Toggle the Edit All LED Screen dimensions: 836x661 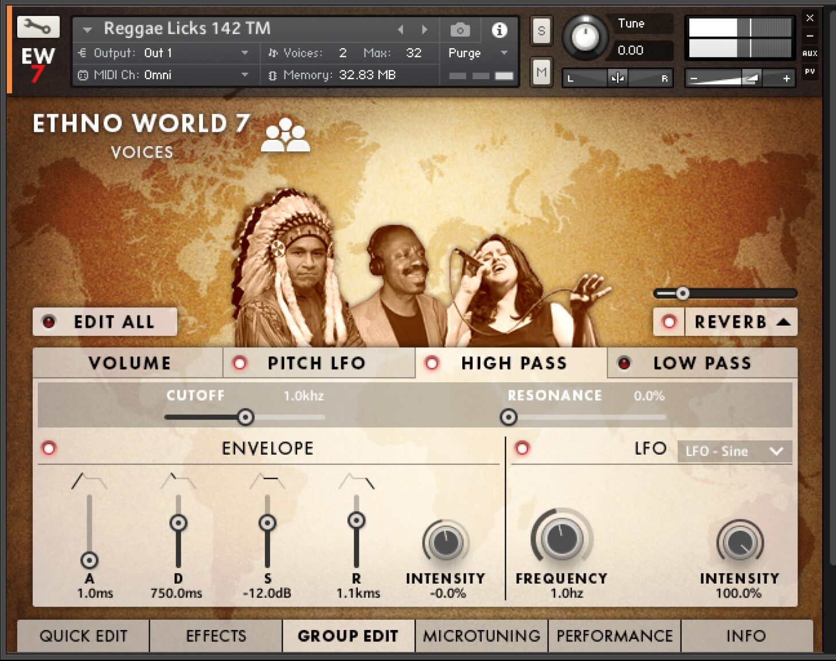click(x=49, y=322)
